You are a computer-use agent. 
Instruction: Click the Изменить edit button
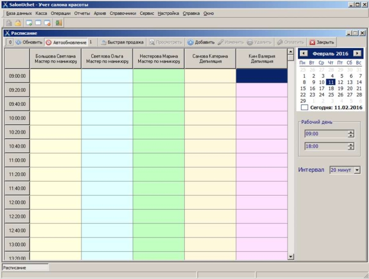(231, 42)
